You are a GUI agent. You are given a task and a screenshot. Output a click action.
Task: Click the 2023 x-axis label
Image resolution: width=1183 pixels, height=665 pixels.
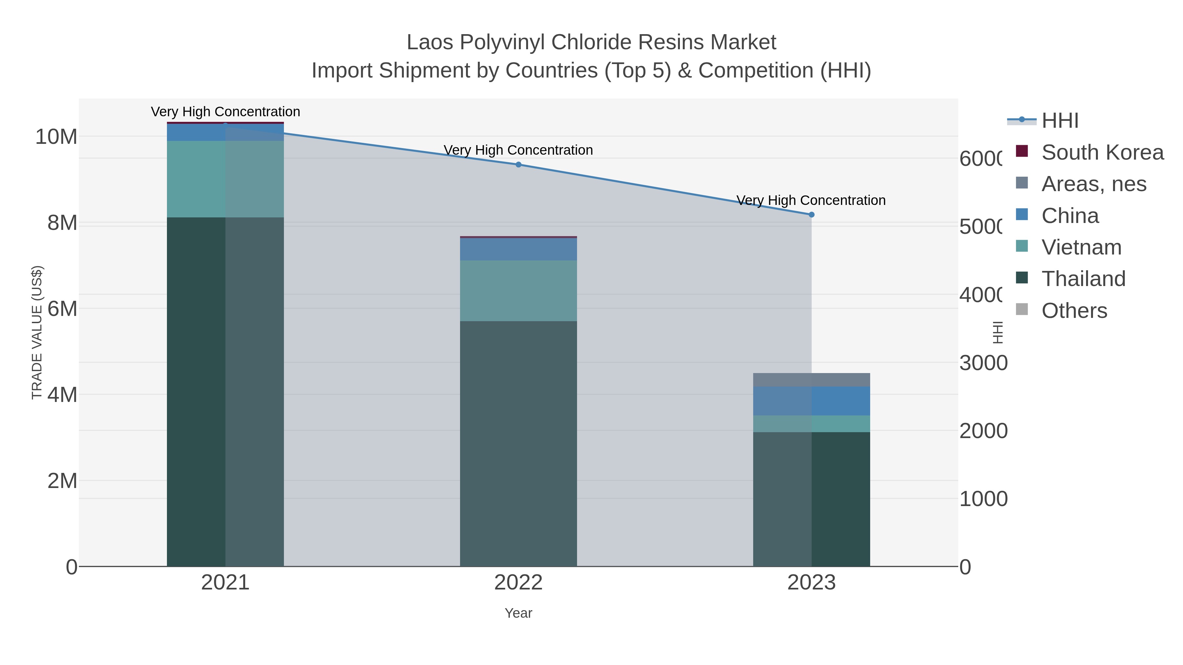tap(811, 582)
